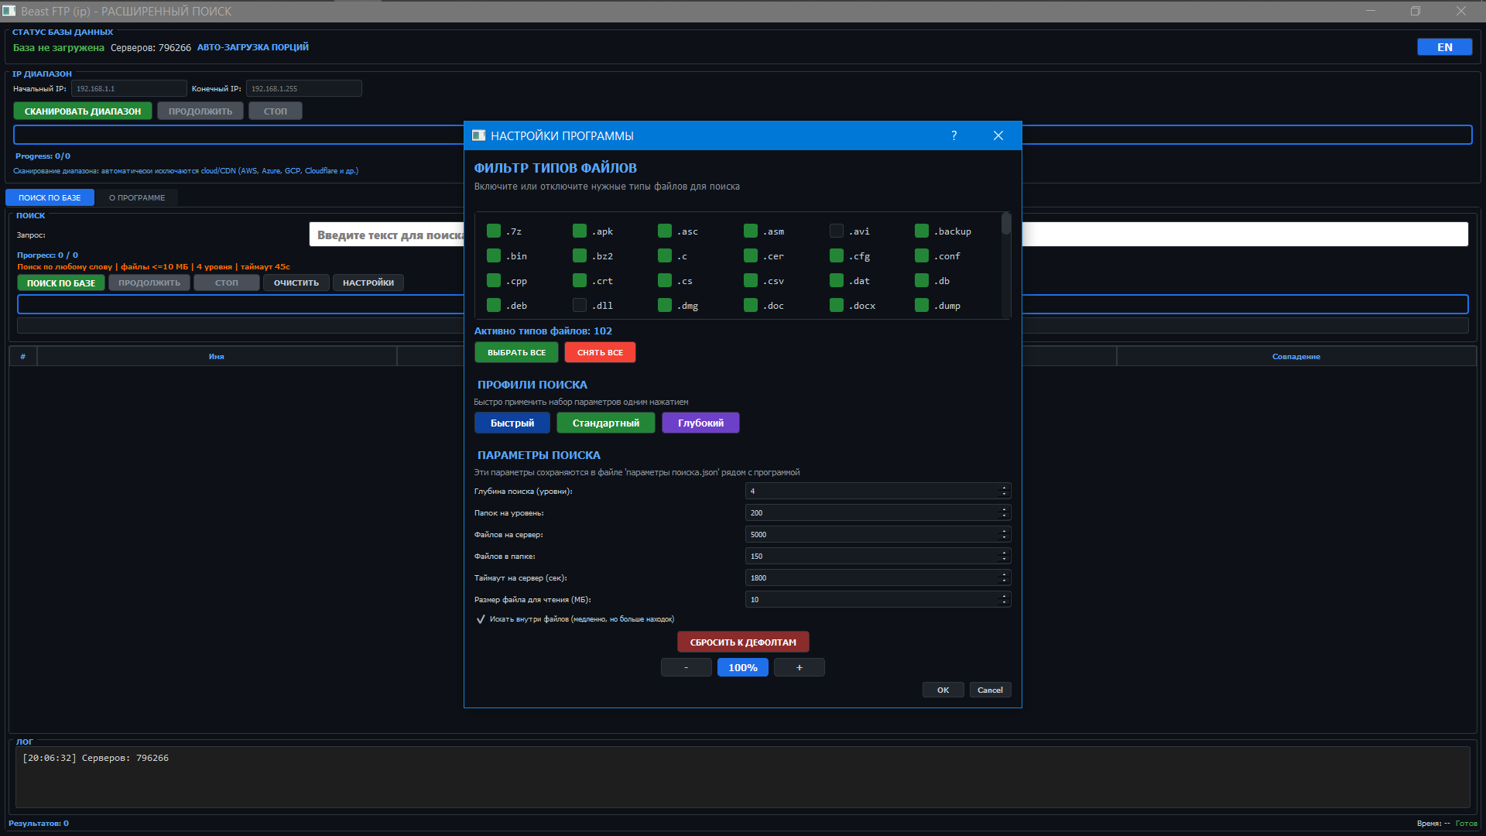The height and width of the screenshot is (836, 1486).
Task: Click the Совпадение column header
Action: click(1296, 356)
